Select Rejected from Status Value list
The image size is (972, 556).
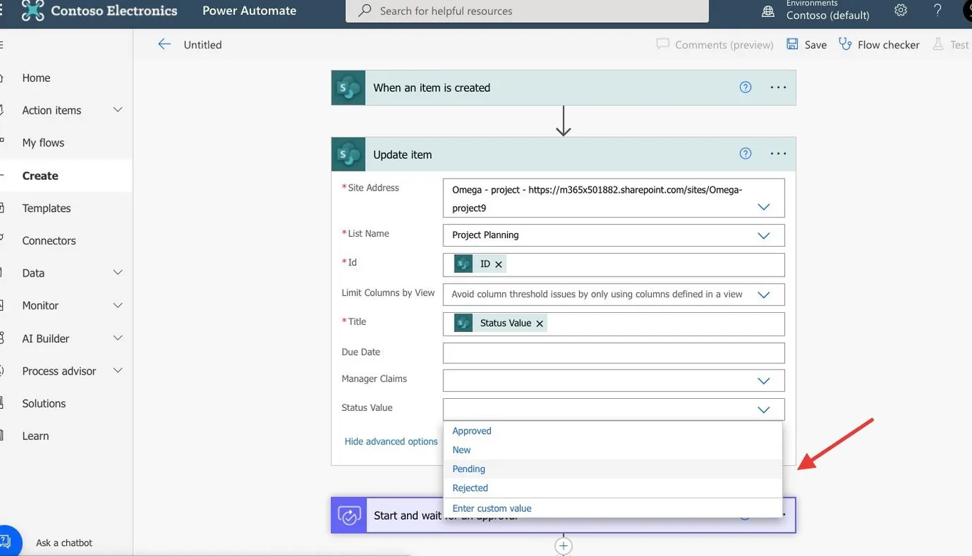(613, 488)
